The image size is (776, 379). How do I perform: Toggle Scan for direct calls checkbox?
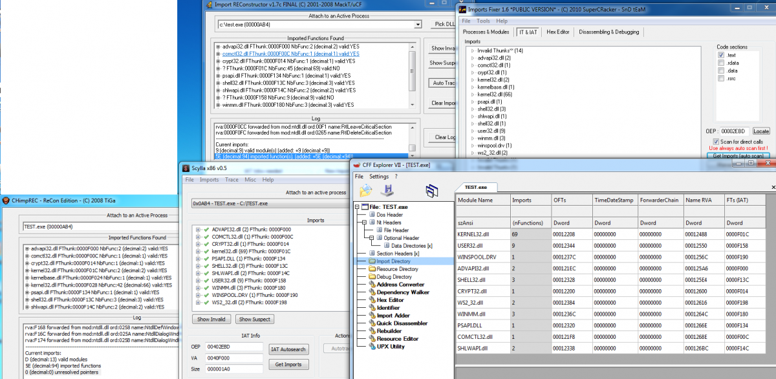[x=717, y=142]
